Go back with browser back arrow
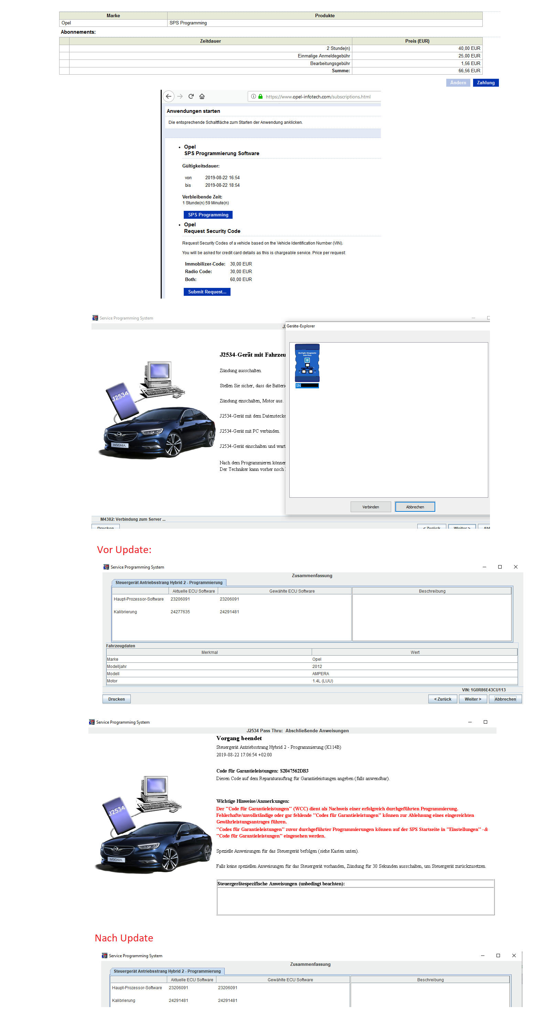The width and height of the screenshot is (534, 1015). 168,96
